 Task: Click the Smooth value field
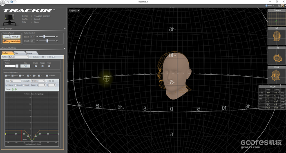(32, 41)
